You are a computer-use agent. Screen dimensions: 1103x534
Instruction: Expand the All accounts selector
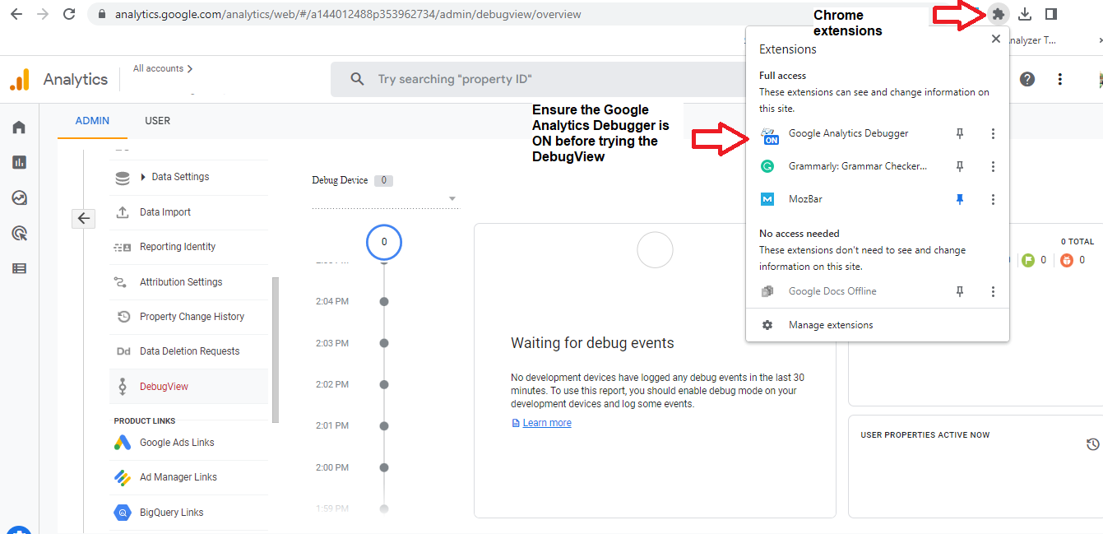click(x=163, y=69)
